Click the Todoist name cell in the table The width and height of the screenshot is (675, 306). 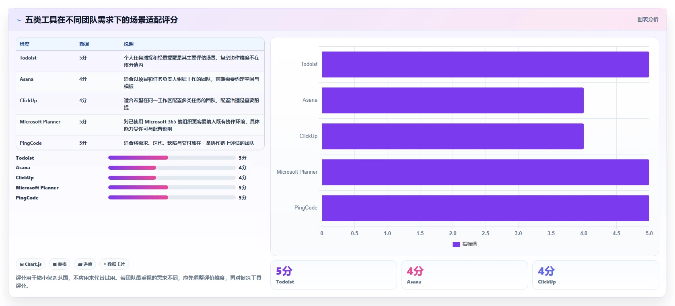pyautogui.click(x=28, y=58)
